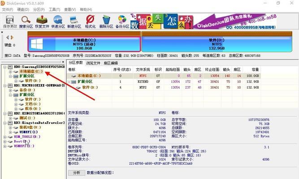Select 测试(I:) in the disk tree

pyautogui.click(x=27, y=118)
